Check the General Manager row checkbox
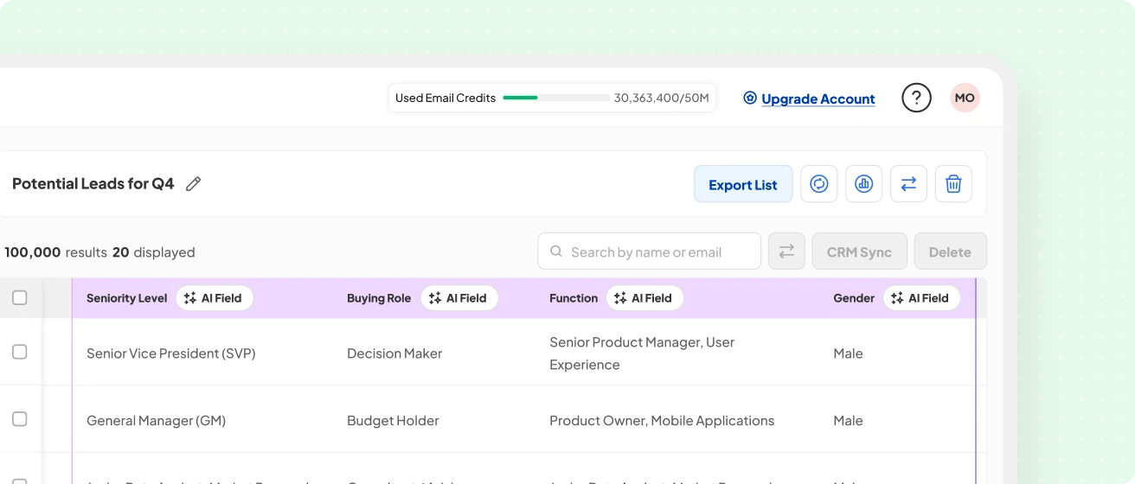This screenshot has height=484, width=1135. [20, 419]
